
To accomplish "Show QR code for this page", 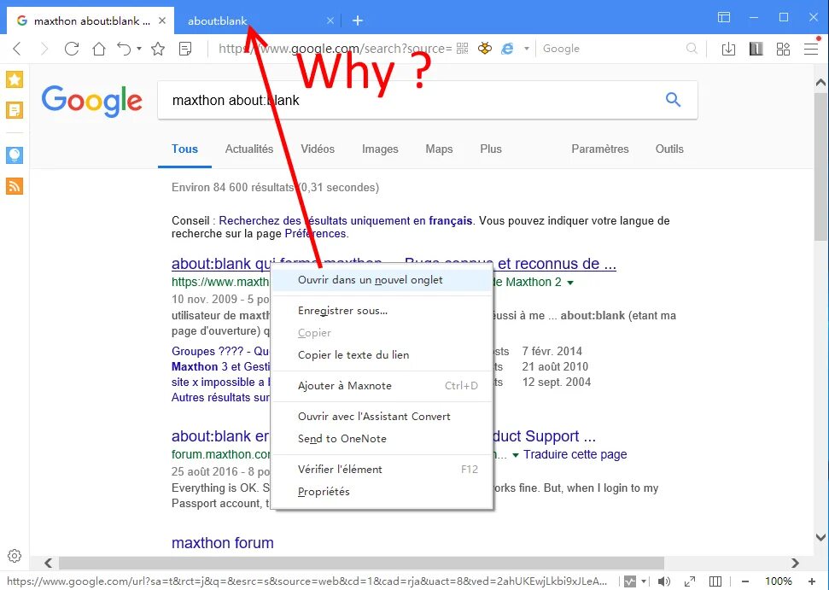I will coord(462,49).
